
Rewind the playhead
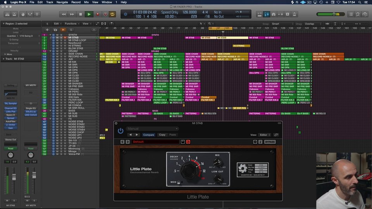[x=64, y=14]
